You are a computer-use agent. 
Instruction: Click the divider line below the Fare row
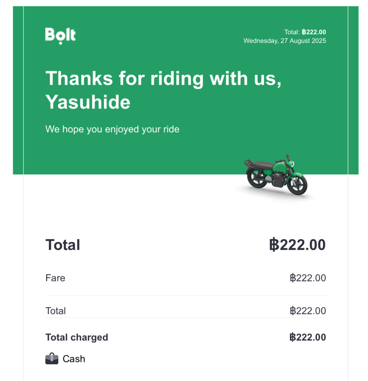pyautogui.click(x=185, y=295)
